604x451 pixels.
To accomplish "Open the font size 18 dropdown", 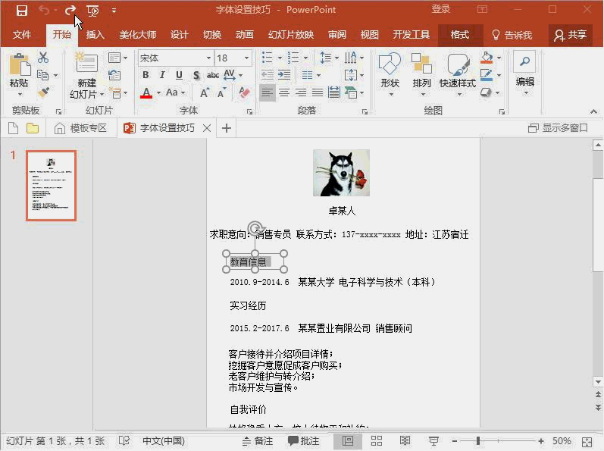I will pos(246,58).
